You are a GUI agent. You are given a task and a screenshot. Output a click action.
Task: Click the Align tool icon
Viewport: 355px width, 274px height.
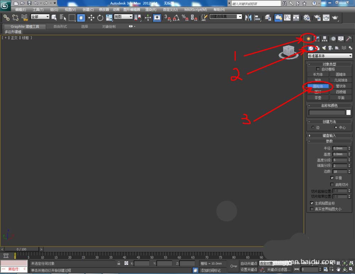257,18
